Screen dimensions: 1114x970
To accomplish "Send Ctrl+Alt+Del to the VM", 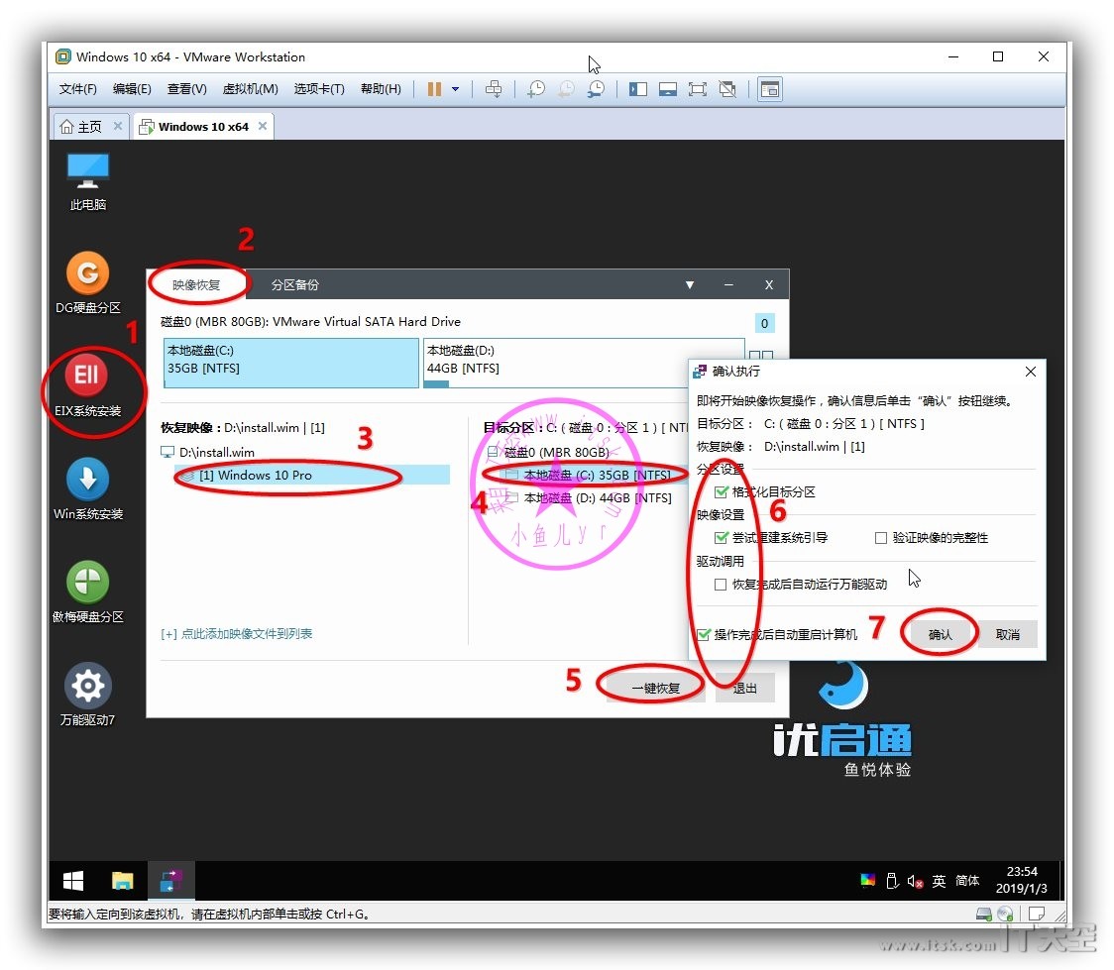I will point(493,89).
